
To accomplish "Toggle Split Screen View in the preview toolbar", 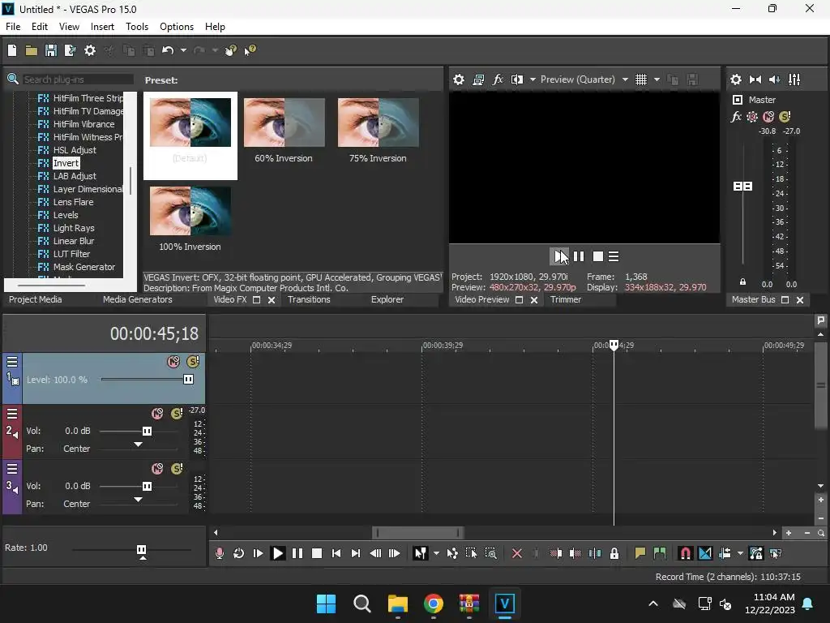I will pos(516,79).
